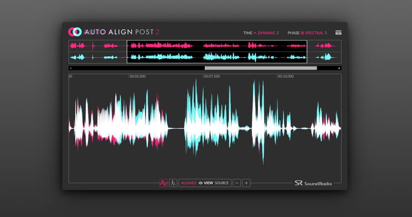Zoom out waveform with bottom minus button
Screen dimensions: 412x217
[x=237, y=183]
